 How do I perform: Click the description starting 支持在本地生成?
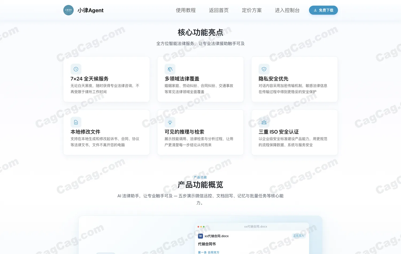coord(105,142)
